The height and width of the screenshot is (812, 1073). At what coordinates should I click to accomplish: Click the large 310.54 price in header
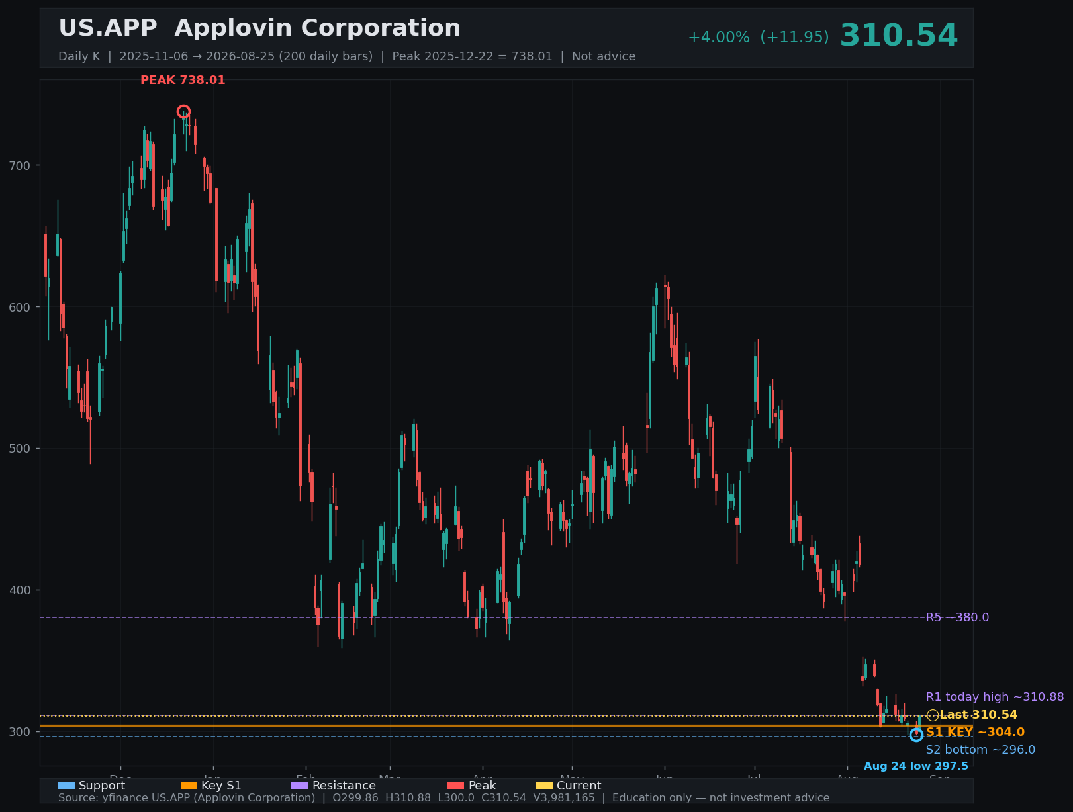[x=899, y=36]
